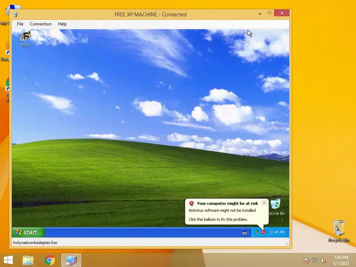
Task: Click the muted volume speaker tray icon
Action: pyautogui.click(x=323, y=260)
